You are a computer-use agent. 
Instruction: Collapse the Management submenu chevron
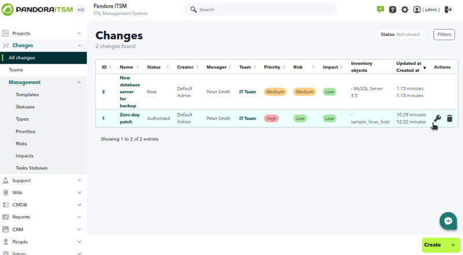pyautogui.click(x=79, y=82)
